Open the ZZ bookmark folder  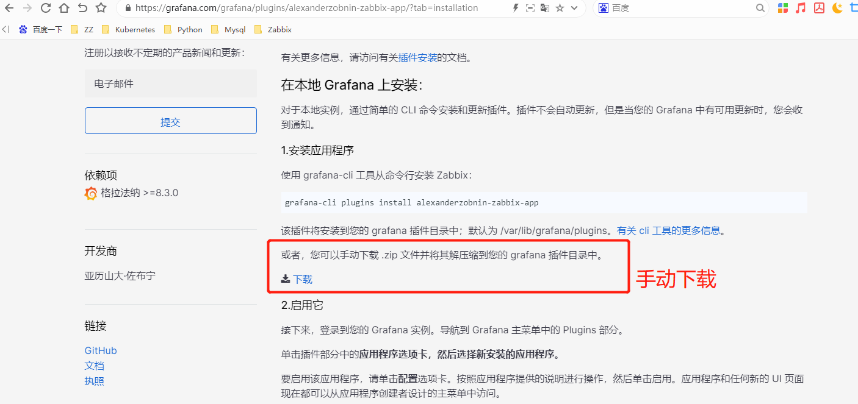pyautogui.click(x=82, y=29)
